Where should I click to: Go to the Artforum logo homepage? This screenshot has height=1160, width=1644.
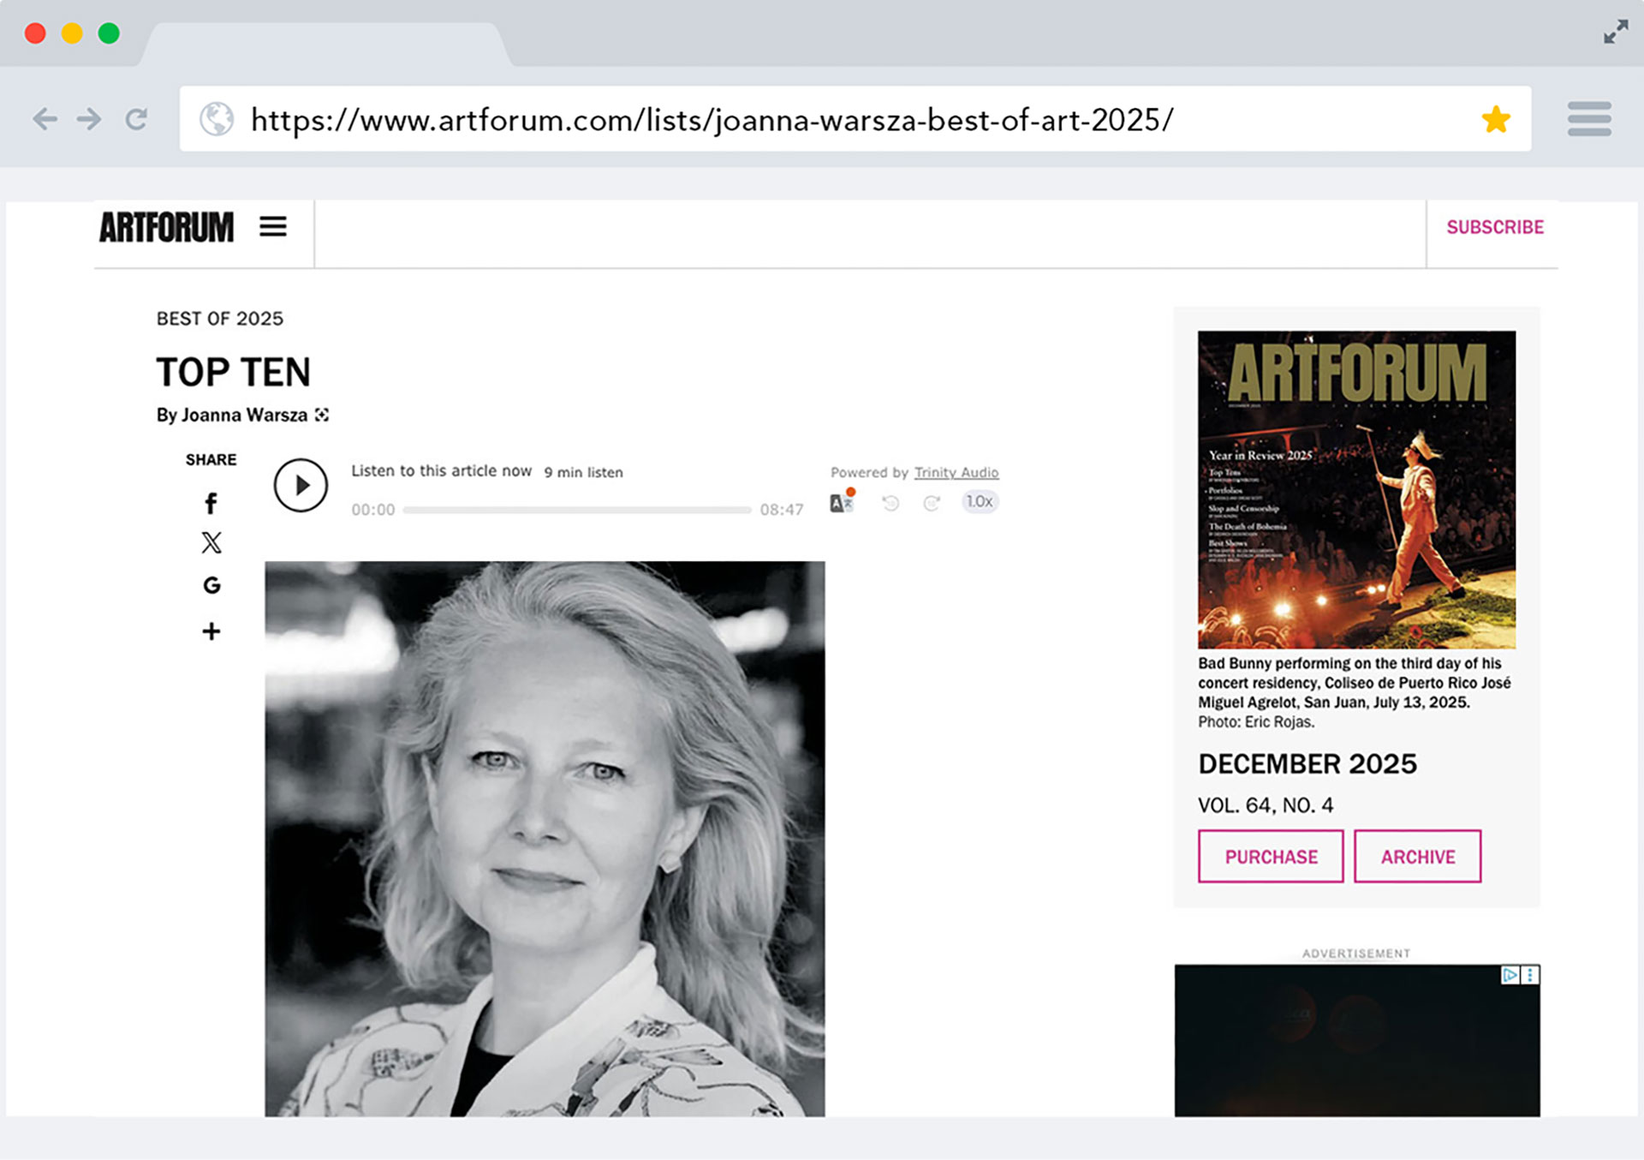(x=166, y=228)
